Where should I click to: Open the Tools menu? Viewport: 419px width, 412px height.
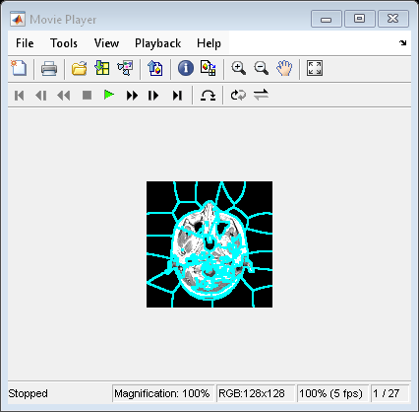click(64, 43)
